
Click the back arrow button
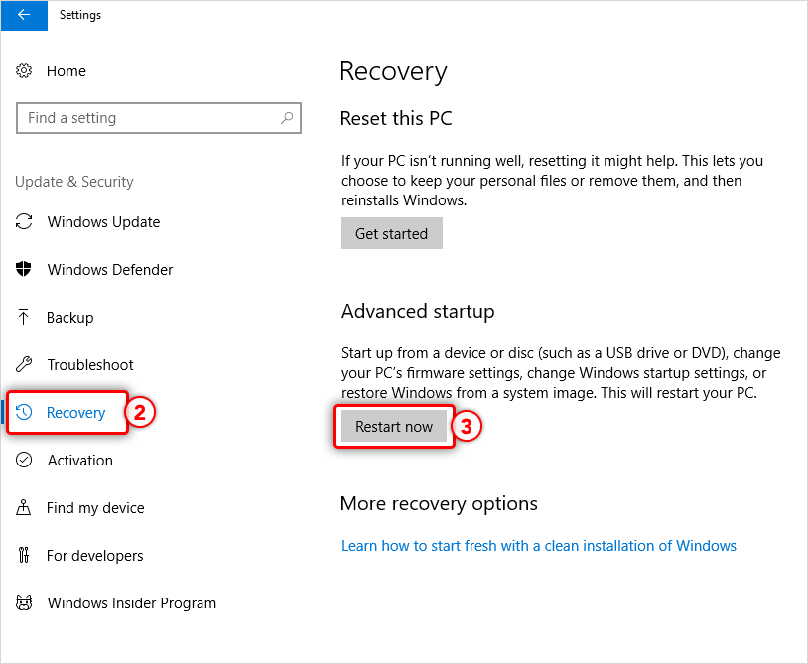[24, 15]
